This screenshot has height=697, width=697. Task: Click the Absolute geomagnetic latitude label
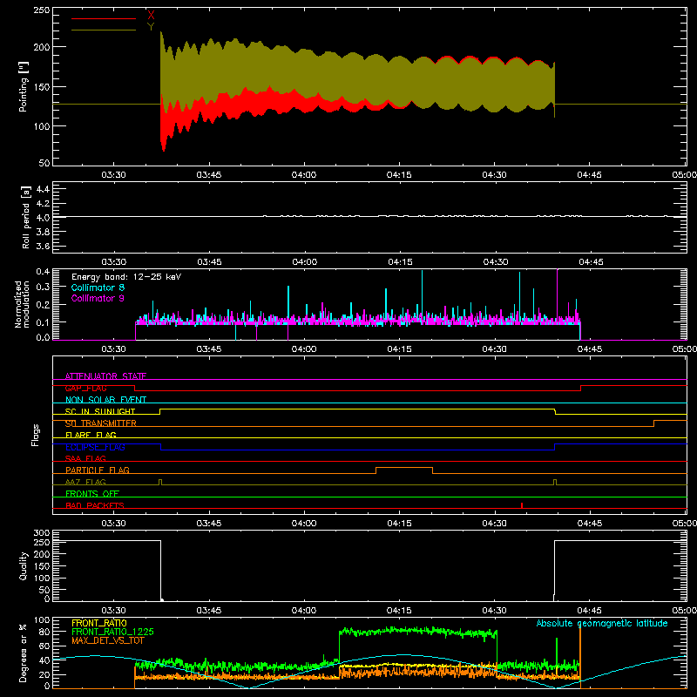[x=602, y=623]
